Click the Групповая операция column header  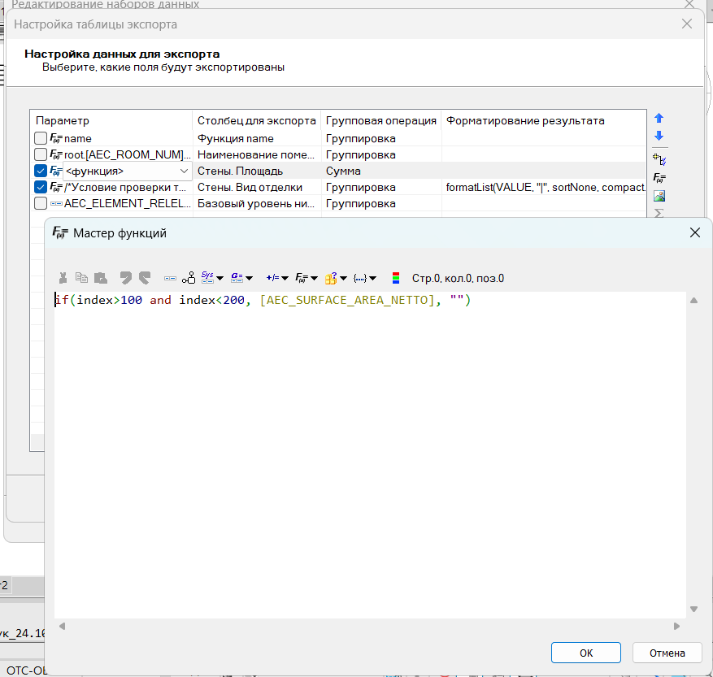(380, 120)
